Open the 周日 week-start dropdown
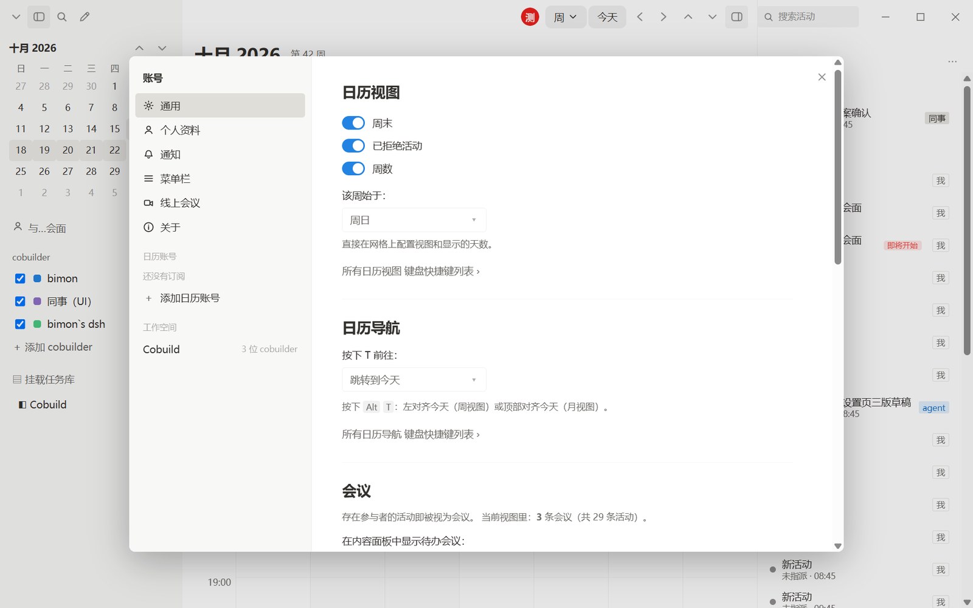973x608 pixels. click(x=414, y=220)
